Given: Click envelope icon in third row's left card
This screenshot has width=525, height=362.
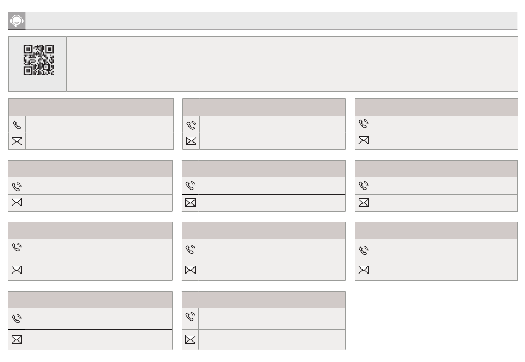Looking at the screenshot, I should tap(17, 270).
